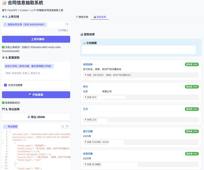Download the uploaded 1.1 MB file
The image size is (204, 170).
[63, 30]
